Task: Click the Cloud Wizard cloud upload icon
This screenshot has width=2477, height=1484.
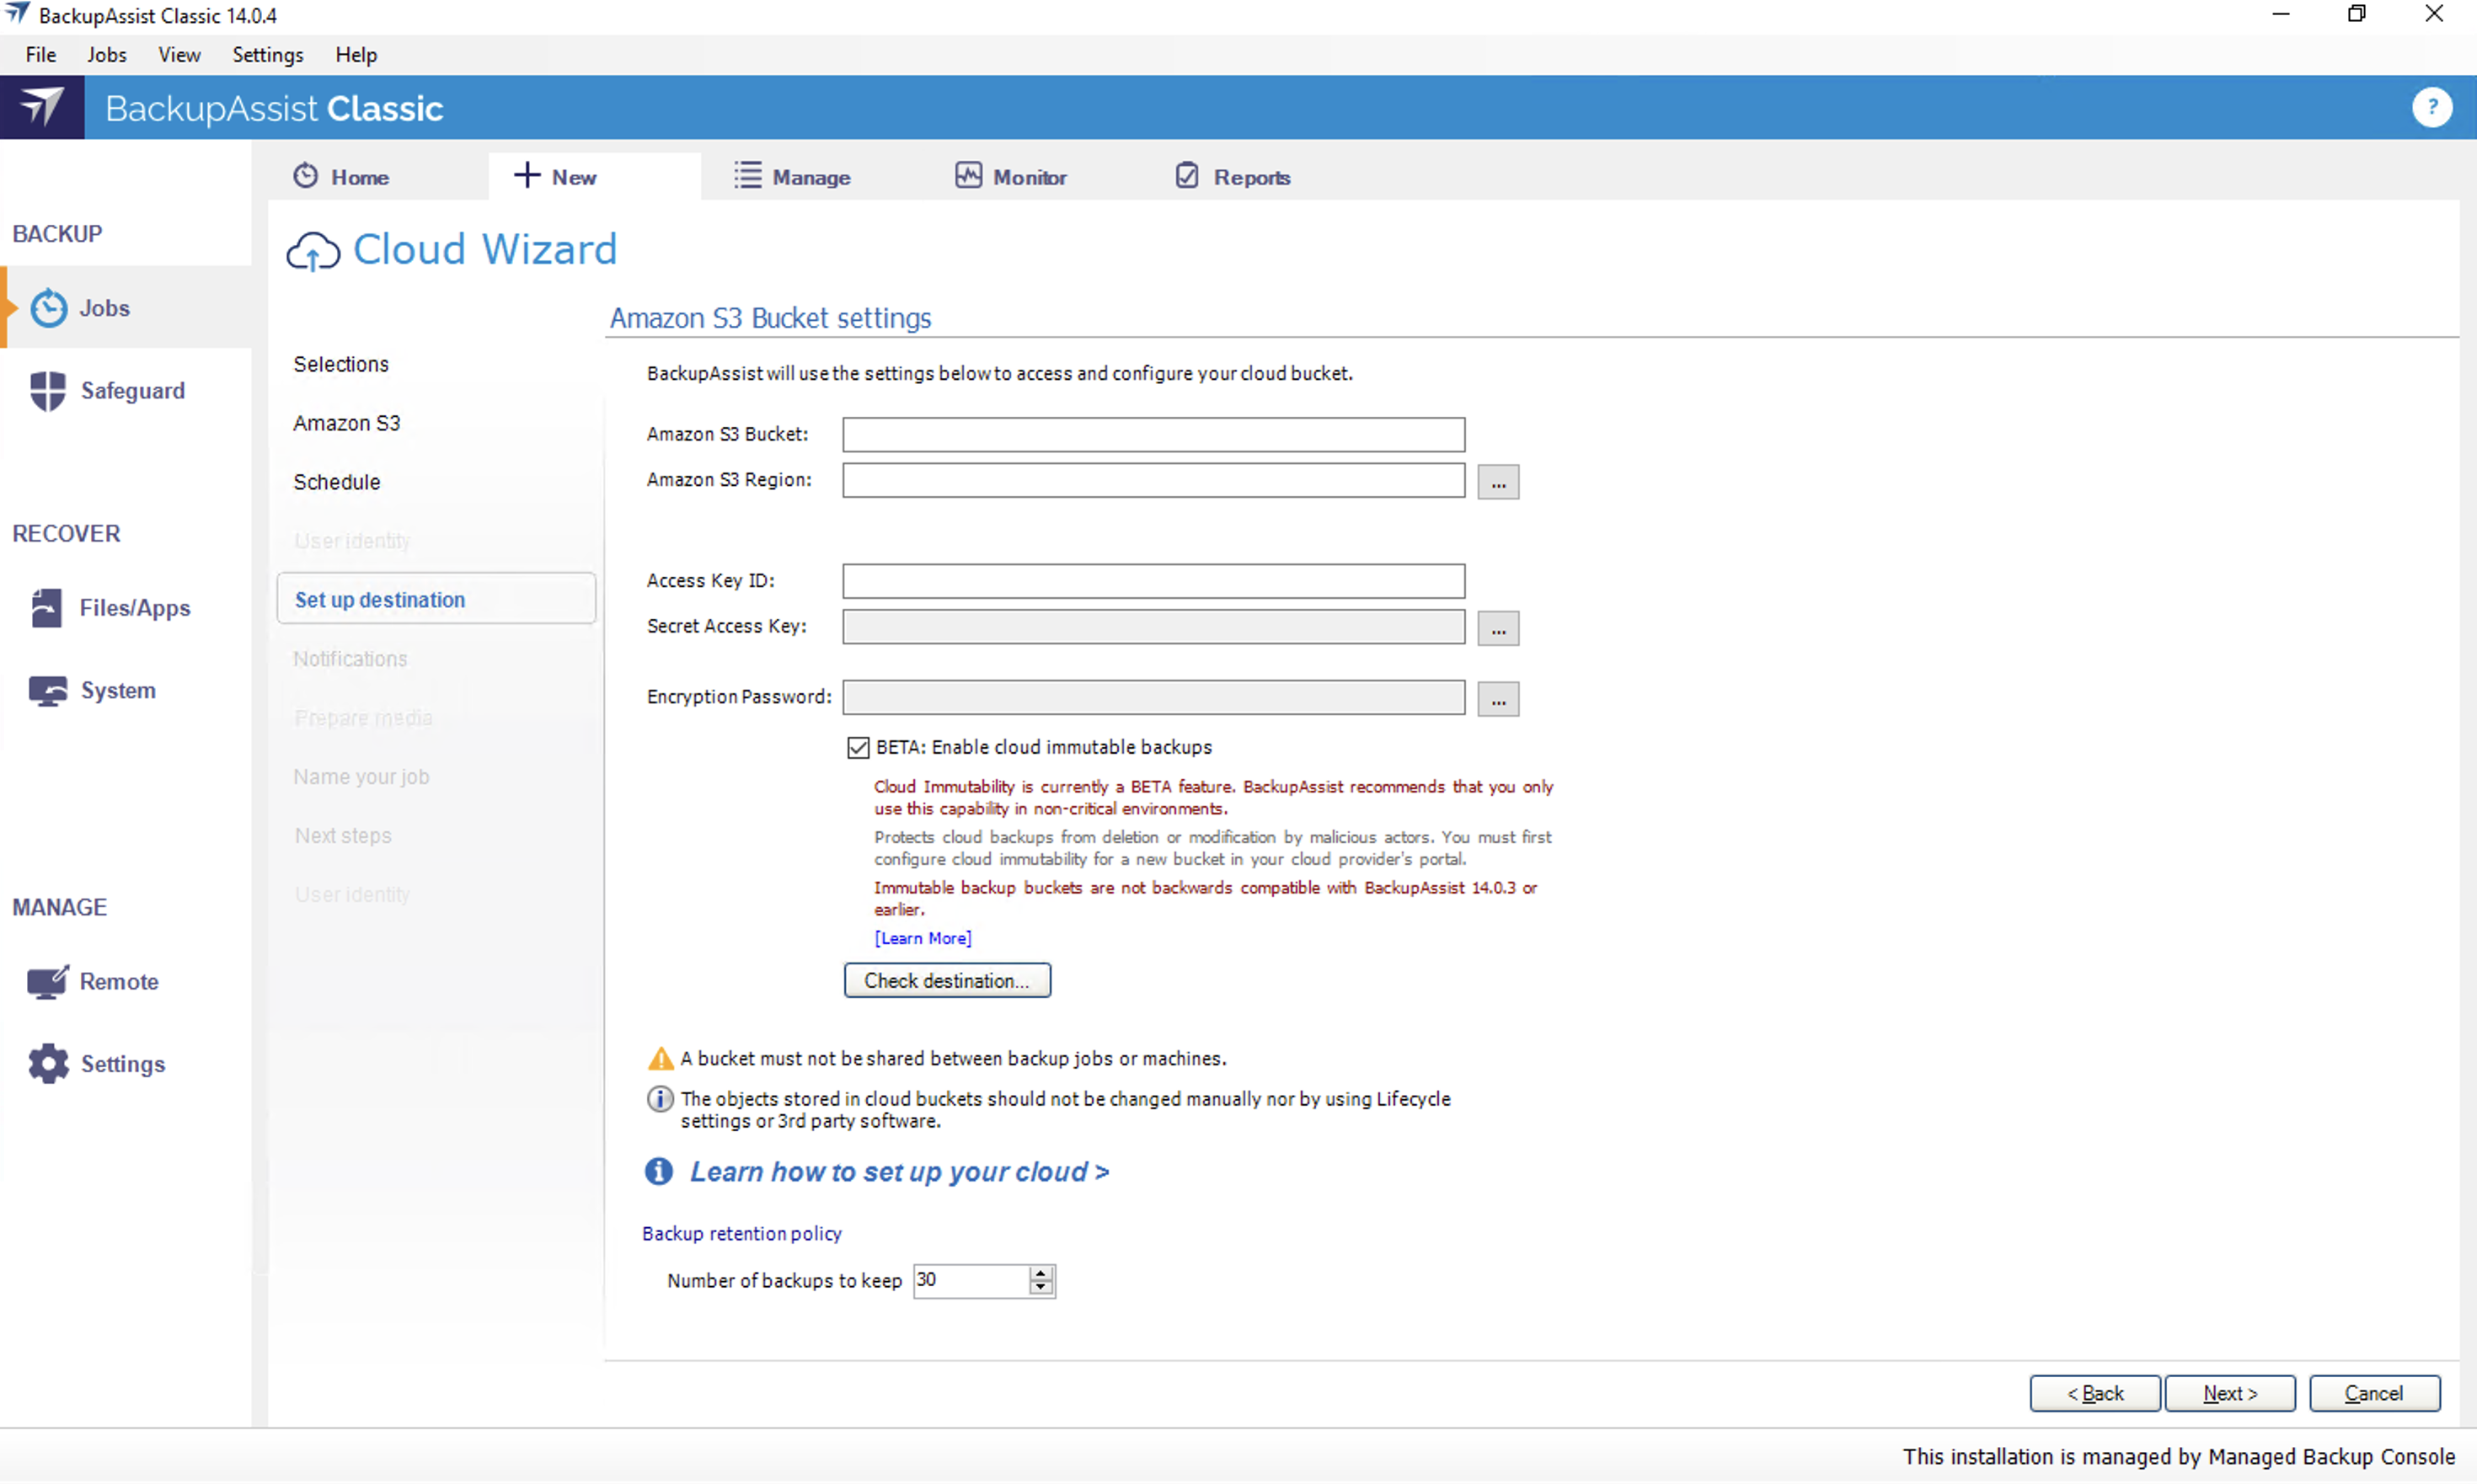Action: point(313,251)
